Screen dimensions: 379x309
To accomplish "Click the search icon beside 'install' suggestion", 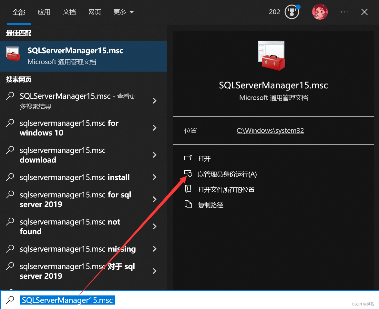I will click(10, 177).
